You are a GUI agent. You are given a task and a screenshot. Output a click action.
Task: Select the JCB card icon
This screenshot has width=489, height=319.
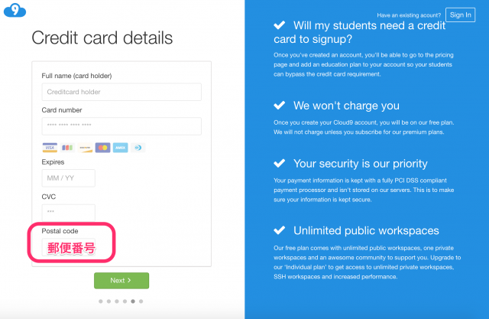(x=67, y=148)
